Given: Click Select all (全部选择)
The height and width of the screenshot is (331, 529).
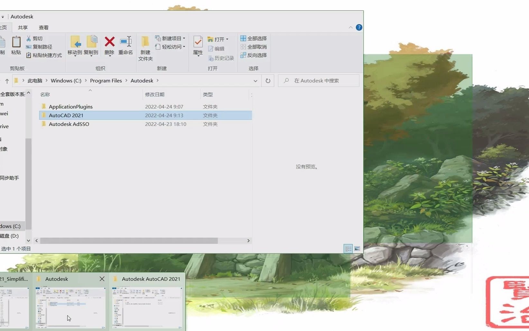Looking at the screenshot, I should point(254,38).
